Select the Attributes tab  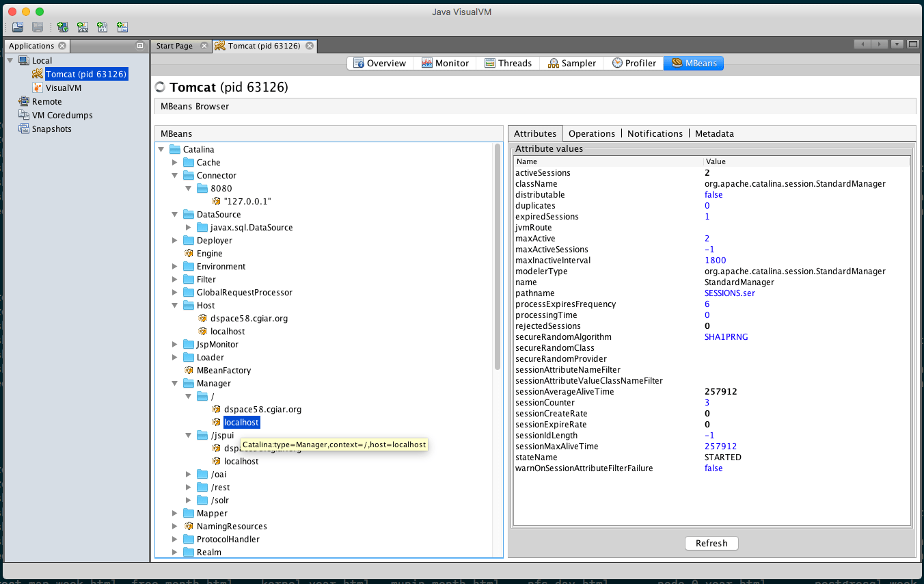tap(535, 134)
